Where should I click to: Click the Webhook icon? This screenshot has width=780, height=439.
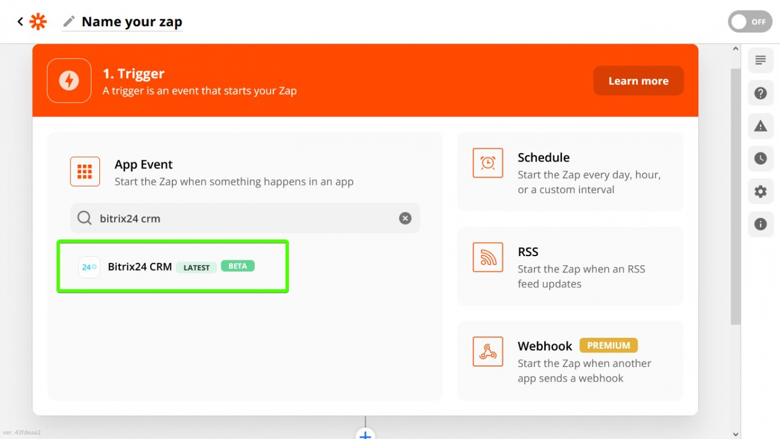(x=488, y=352)
